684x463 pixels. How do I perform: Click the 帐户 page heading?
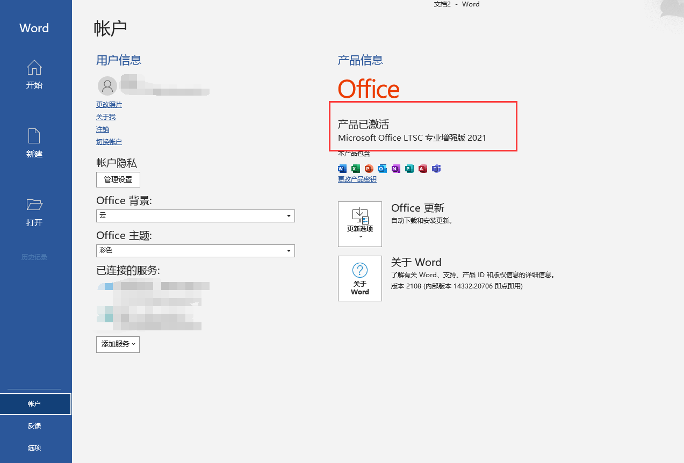click(111, 28)
